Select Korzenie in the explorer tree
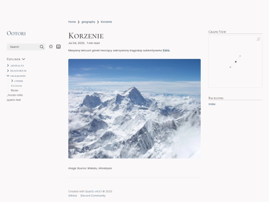This screenshot has width=269, height=202. pos(16,86)
